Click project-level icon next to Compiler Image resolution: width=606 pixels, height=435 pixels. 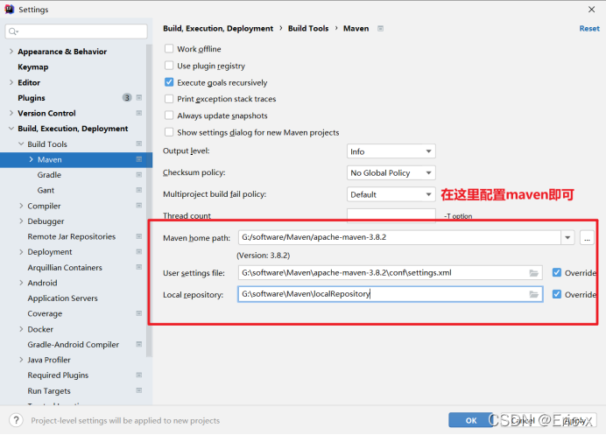139,206
